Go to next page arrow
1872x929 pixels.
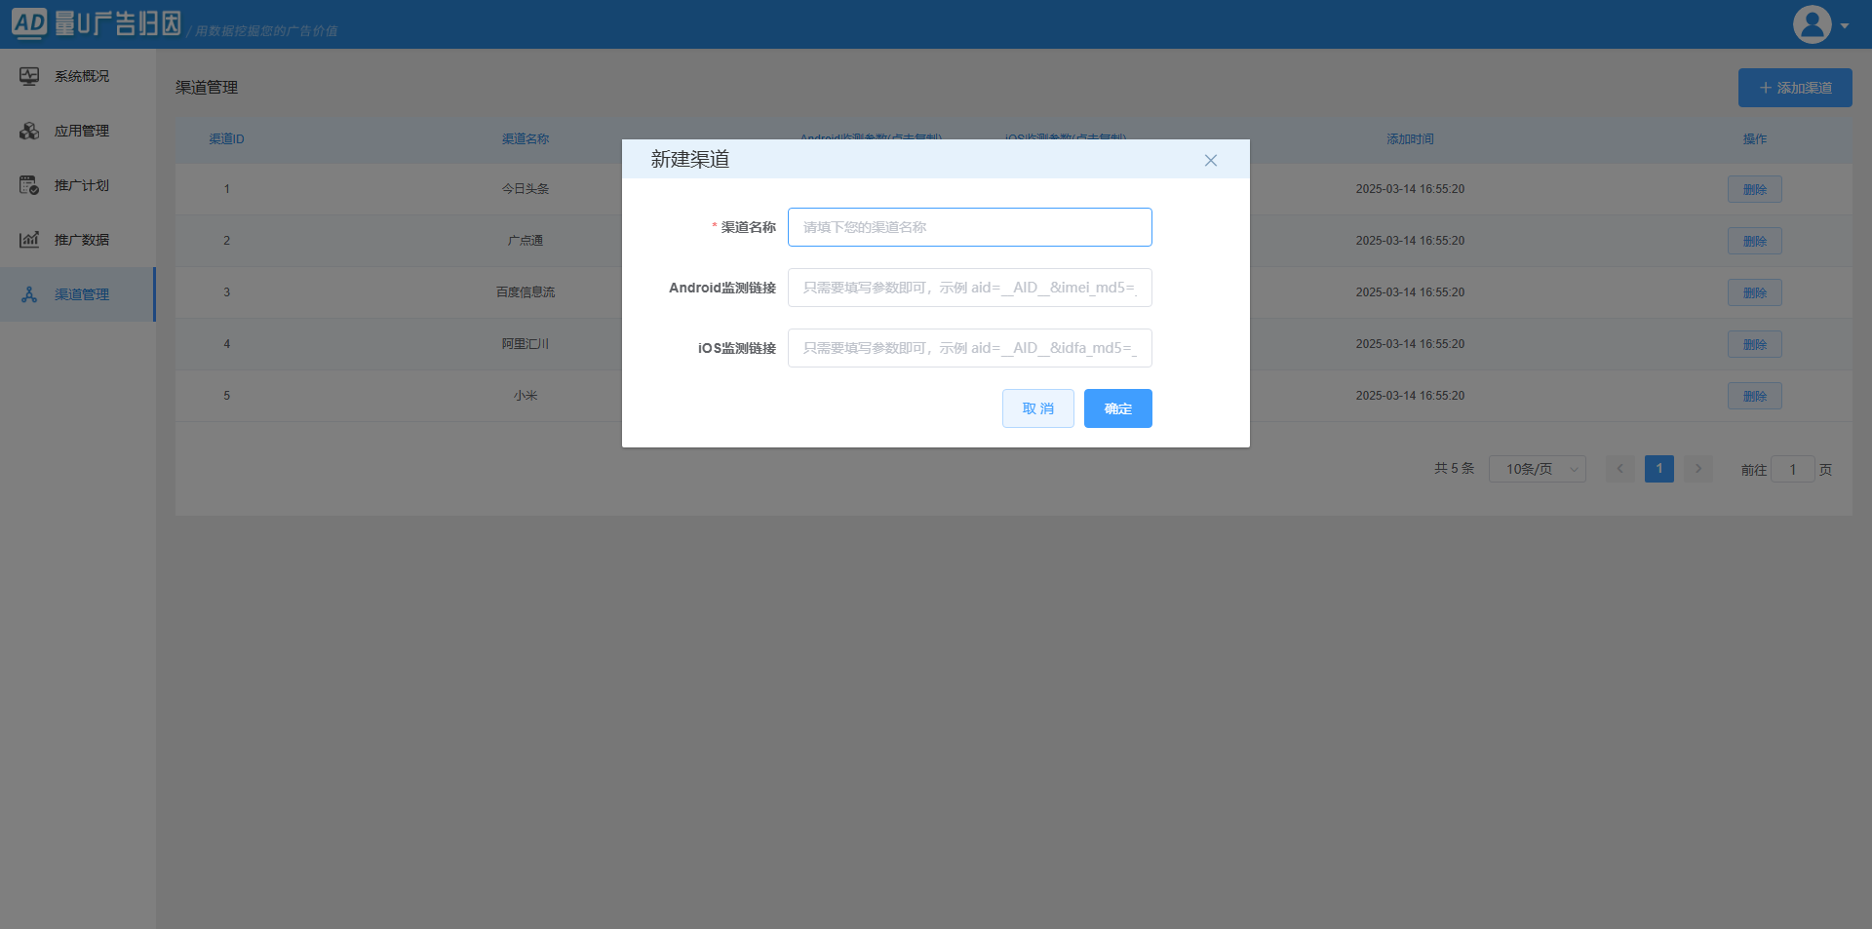[x=1698, y=469]
